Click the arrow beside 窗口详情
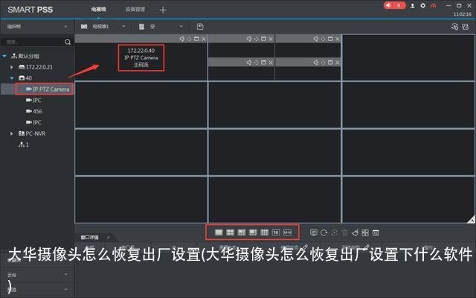This screenshot has width=476, height=298. pos(108,237)
